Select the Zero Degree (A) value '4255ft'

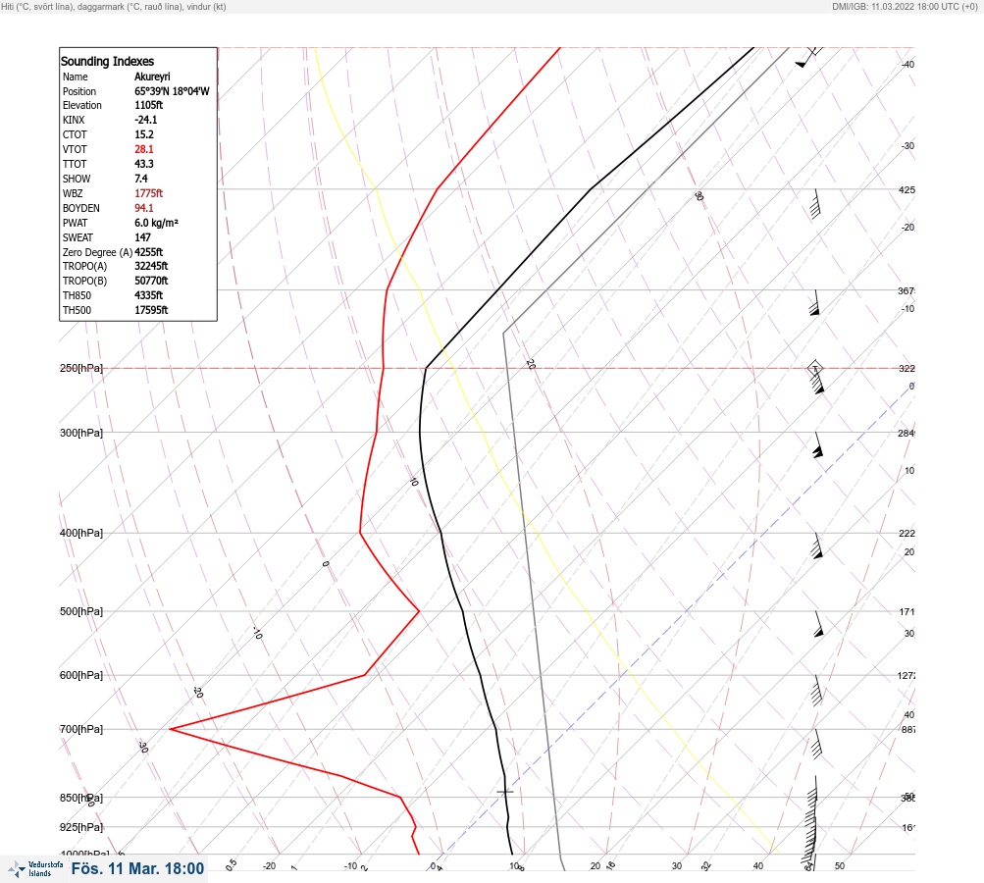click(x=149, y=252)
